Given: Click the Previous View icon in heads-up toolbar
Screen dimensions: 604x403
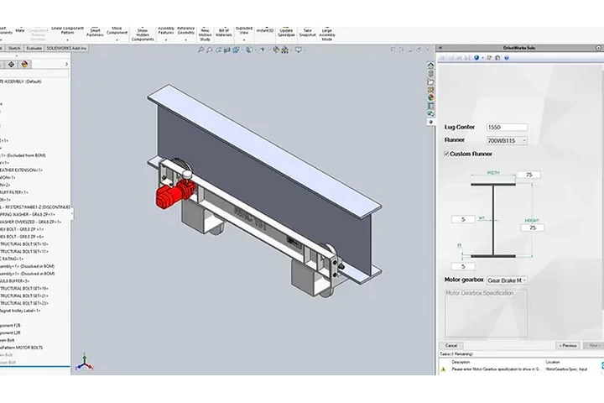Looking at the screenshot, I should point(218,50).
